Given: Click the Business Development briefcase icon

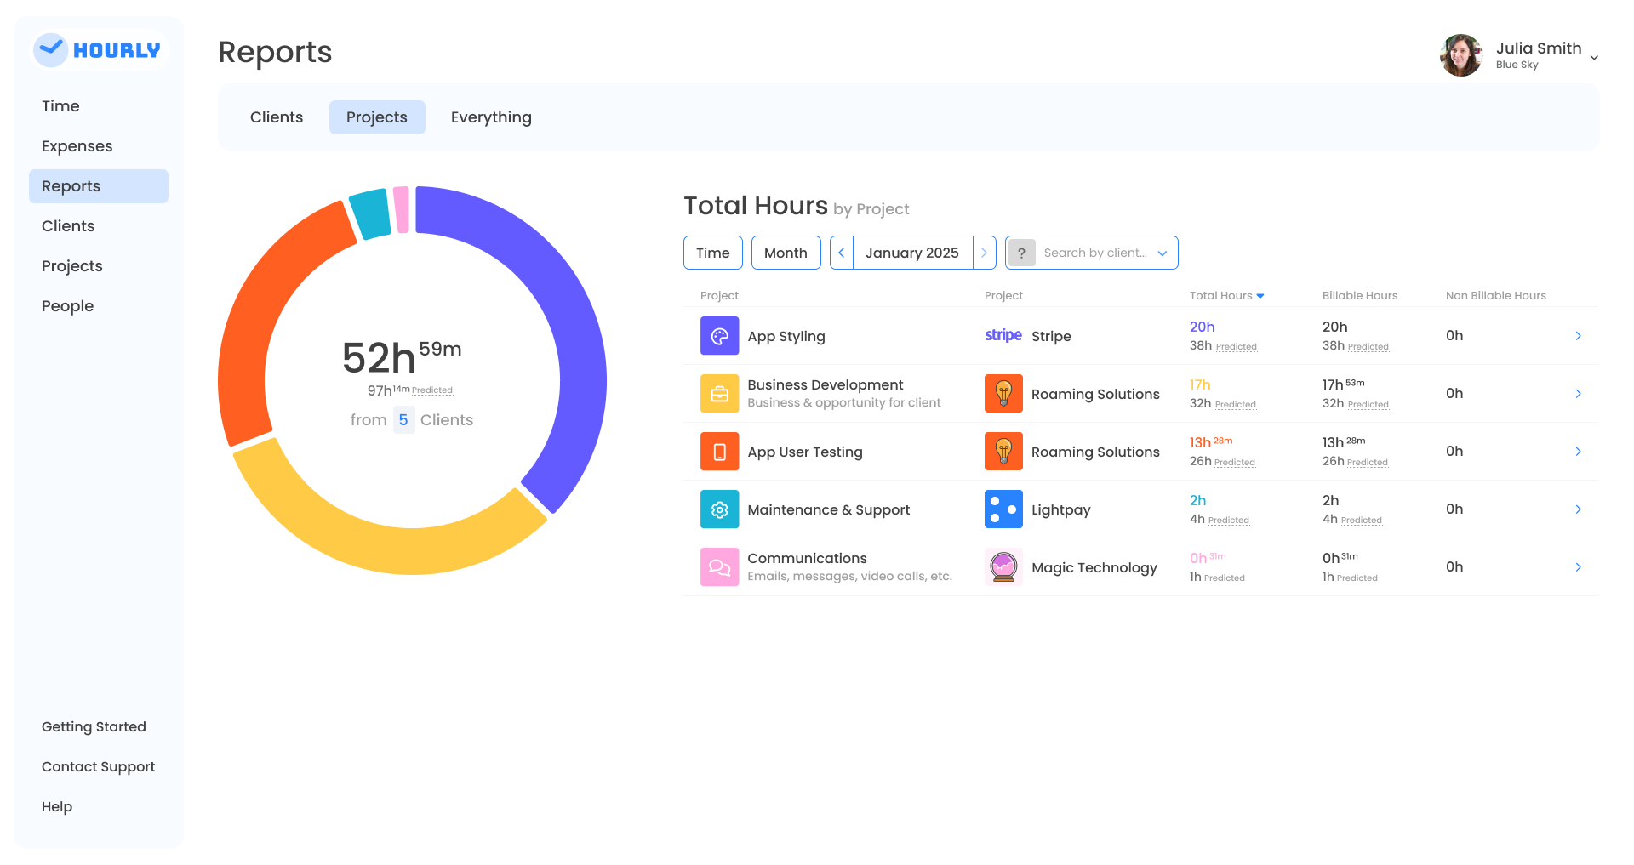Looking at the screenshot, I should 719,394.
